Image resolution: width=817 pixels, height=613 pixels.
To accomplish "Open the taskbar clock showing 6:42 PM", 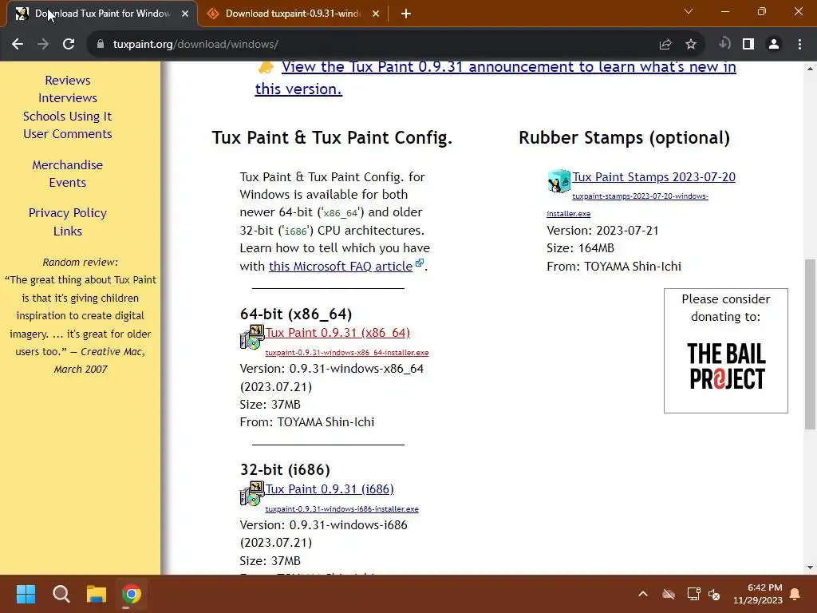I will 758,594.
